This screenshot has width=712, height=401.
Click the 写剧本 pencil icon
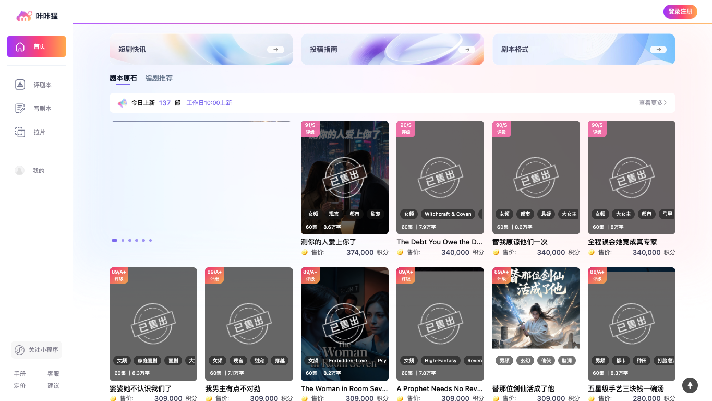click(x=20, y=109)
